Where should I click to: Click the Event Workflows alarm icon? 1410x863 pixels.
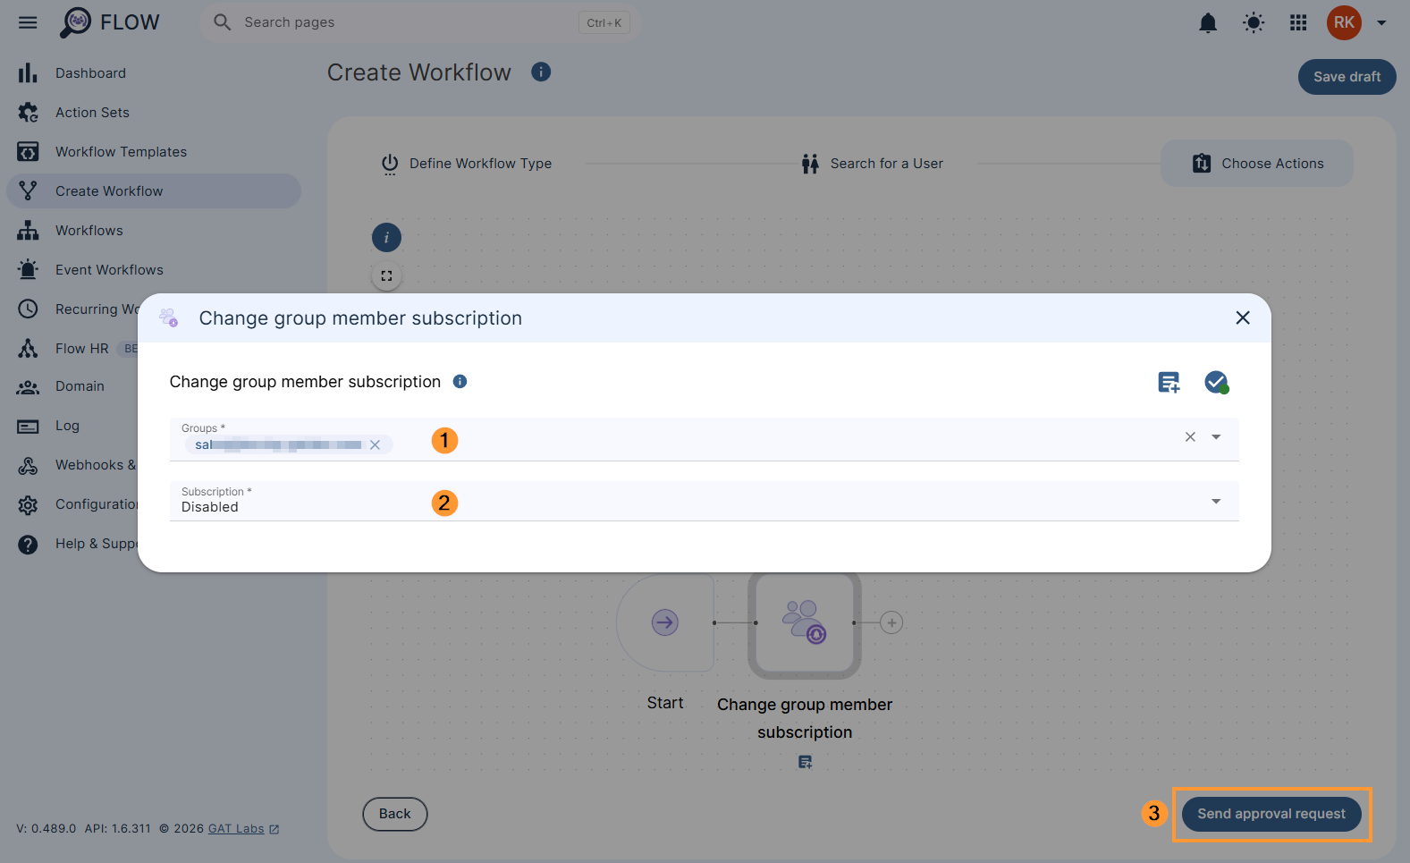[28, 270]
